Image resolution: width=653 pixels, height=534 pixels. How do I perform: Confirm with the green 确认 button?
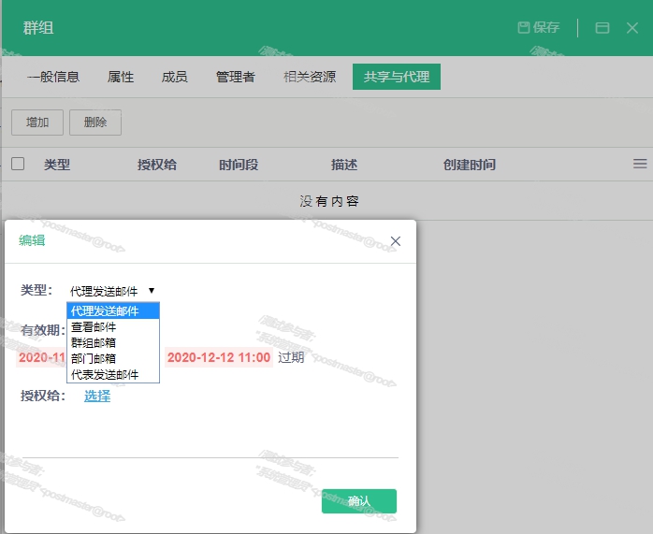tap(358, 501)
